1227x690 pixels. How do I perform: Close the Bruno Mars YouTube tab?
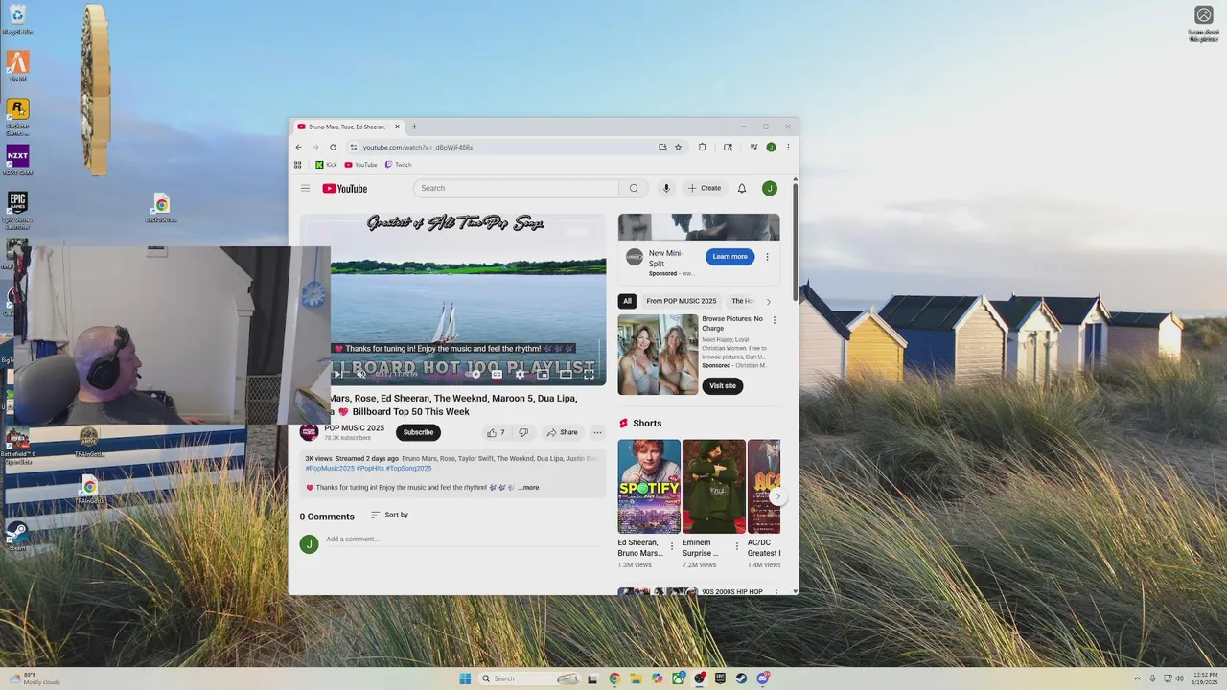point(397,126)
